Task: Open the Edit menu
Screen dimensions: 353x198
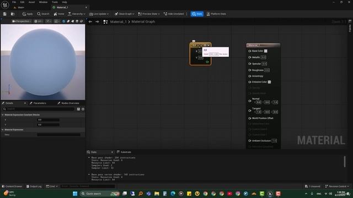Action: point(22,2)
